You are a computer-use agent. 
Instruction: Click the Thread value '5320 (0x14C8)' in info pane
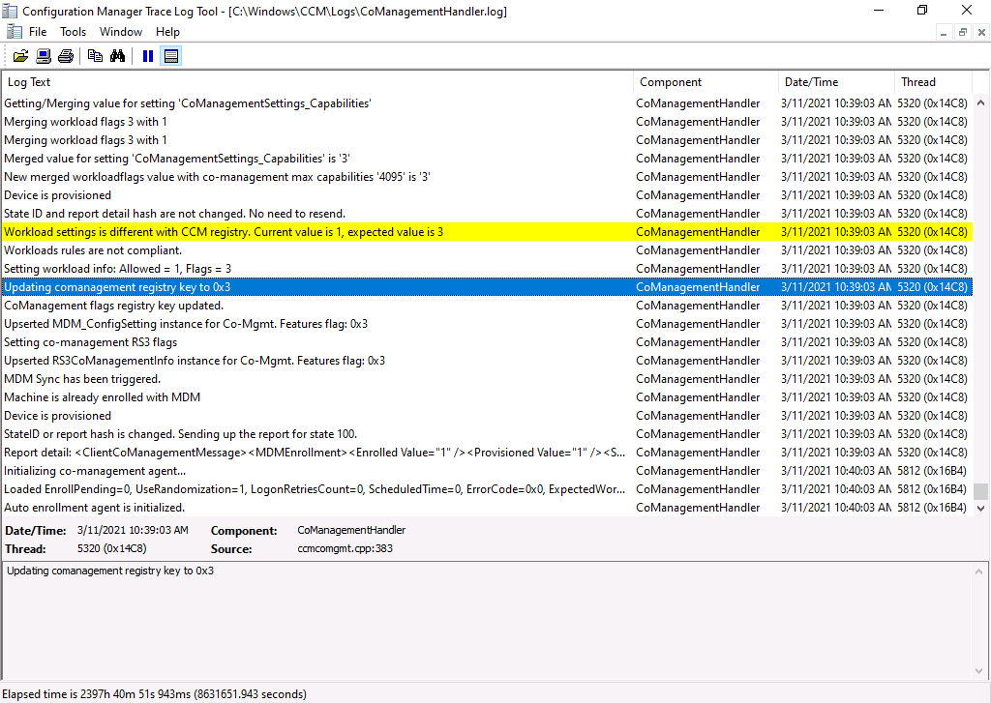tap(112, 549)
